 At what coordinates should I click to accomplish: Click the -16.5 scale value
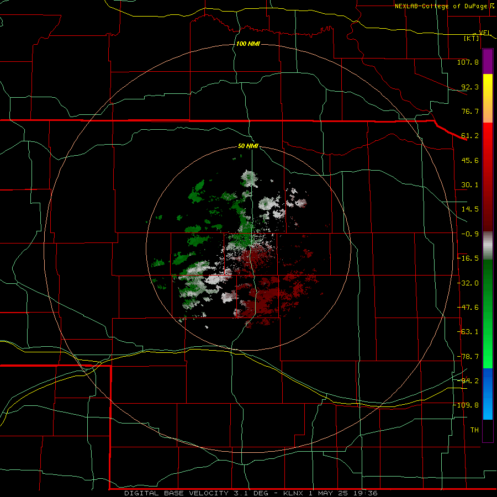(468, 258)
